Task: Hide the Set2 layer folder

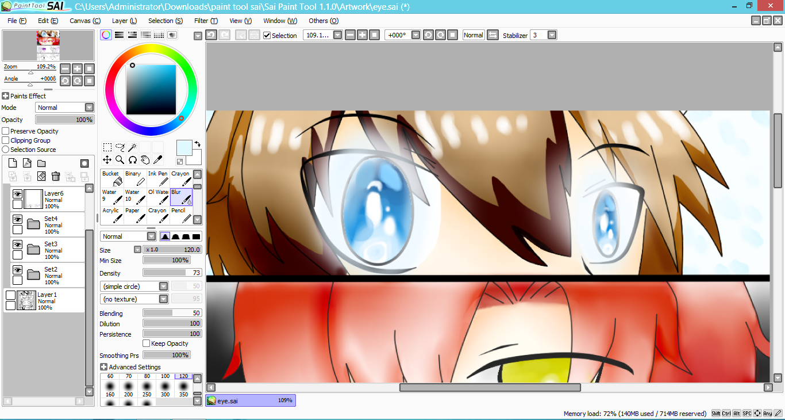Action: [17, 270]
